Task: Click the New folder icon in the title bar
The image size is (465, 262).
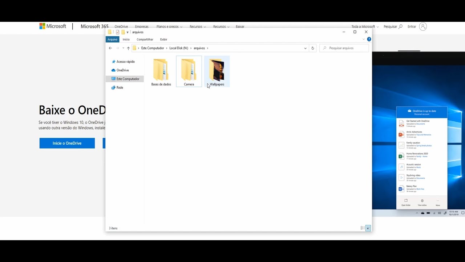Action: pyautogui.click(x=123, y=32)
